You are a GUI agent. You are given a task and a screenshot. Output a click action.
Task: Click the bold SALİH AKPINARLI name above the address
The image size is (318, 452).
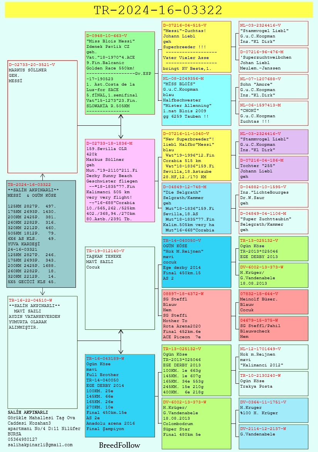(28, 412)
